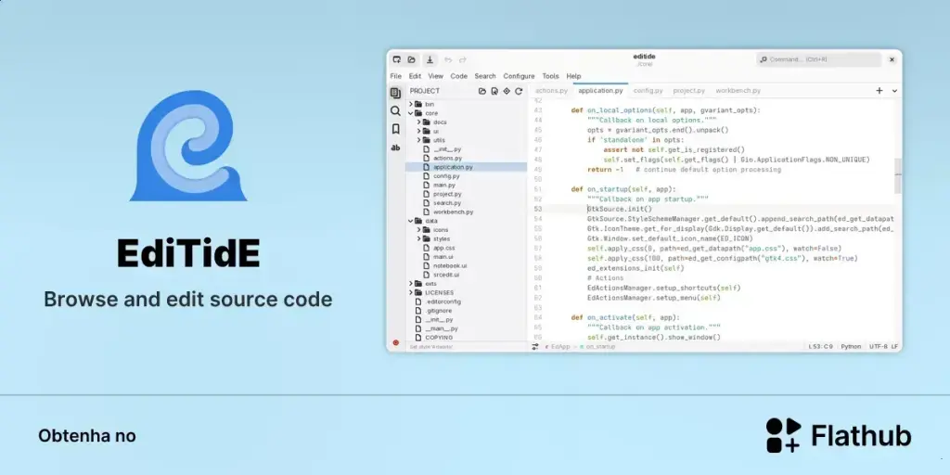
Task: Click the Python language indicator in status bar
Action: (851, 347)
